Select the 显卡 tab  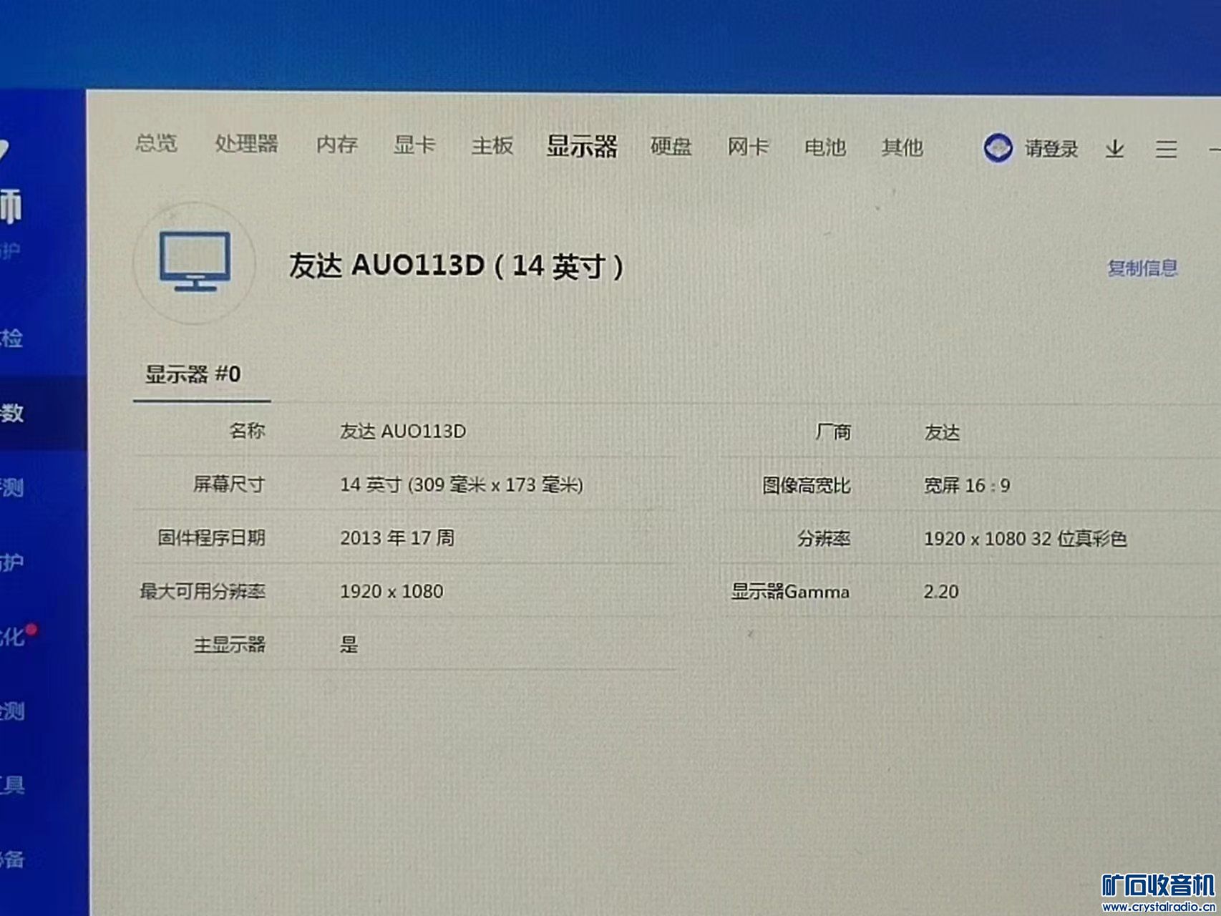tap(414, 145)
